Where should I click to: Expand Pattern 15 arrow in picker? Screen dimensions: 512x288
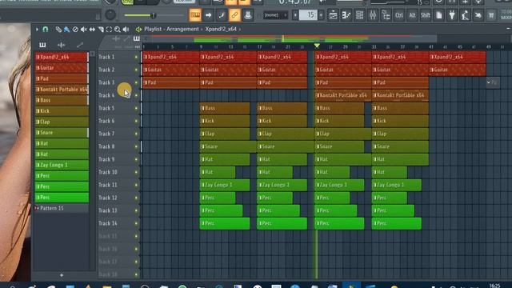[37, 208]
